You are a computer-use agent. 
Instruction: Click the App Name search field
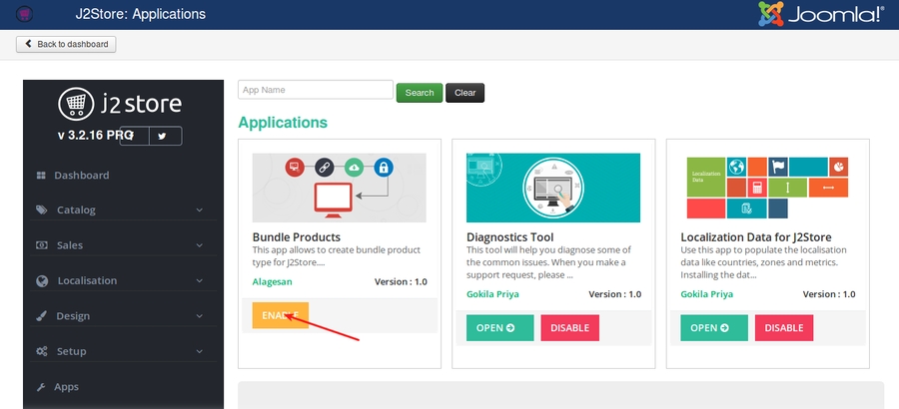pos(315,91)
